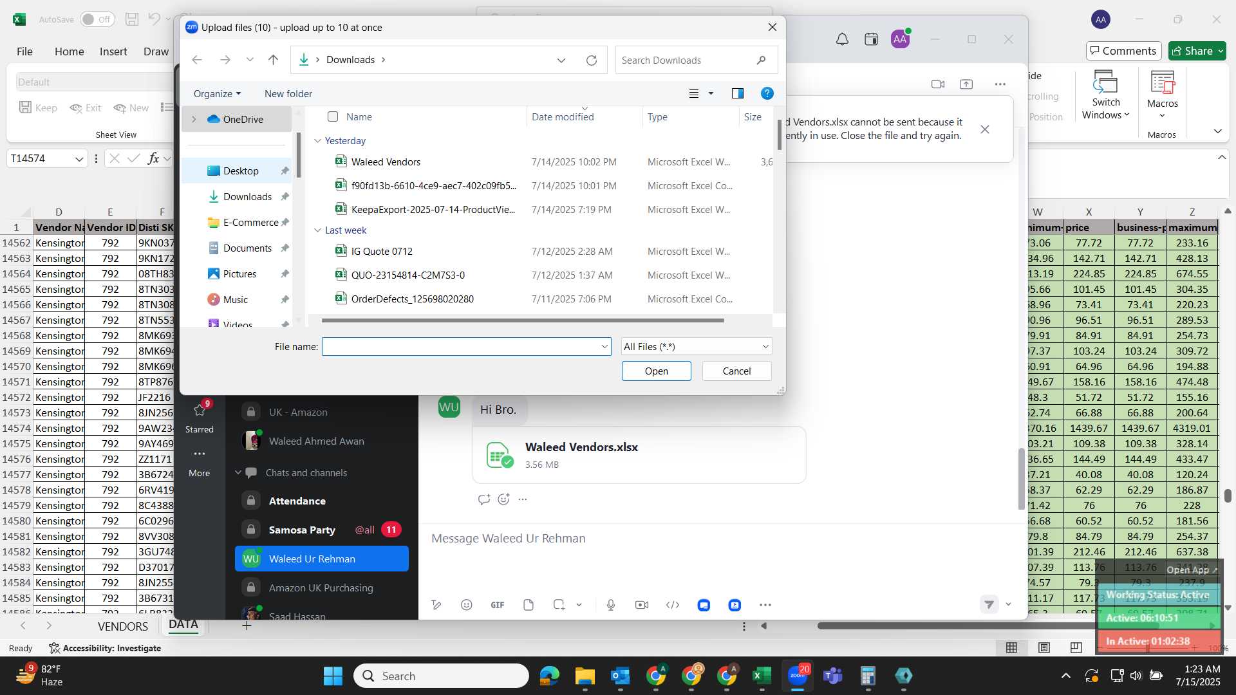Click the Format text icon in Zoom chat toolbar
Screen dimensions: 1236x695
436,605
